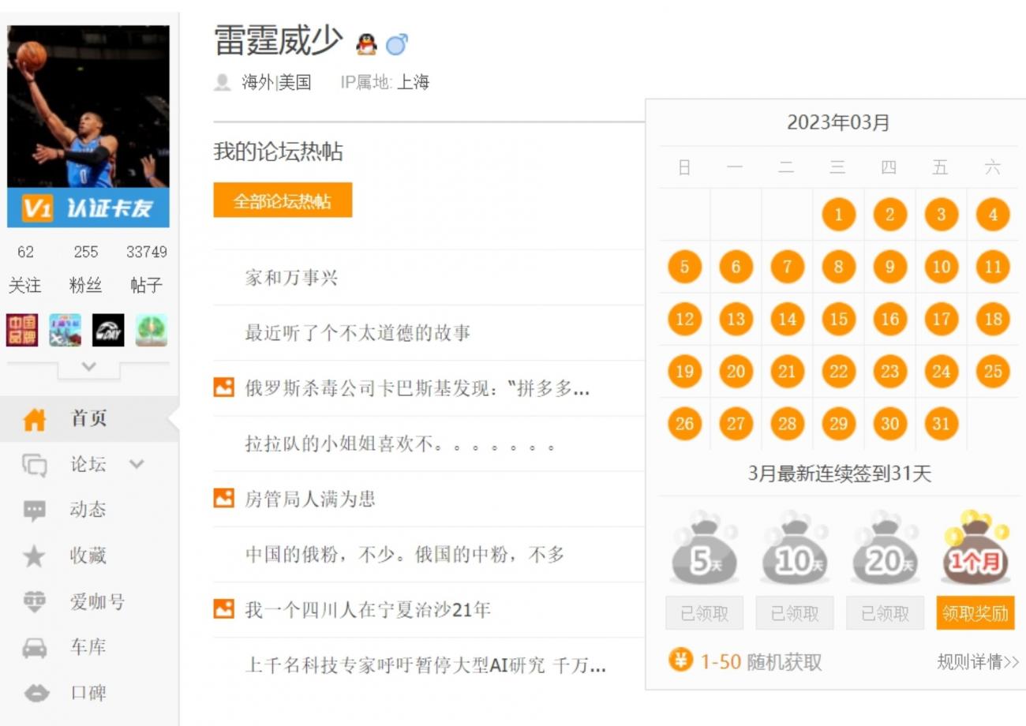Click the grey person icon near 海外|美国
The image size is (1026, 726).
pos(223,82)
